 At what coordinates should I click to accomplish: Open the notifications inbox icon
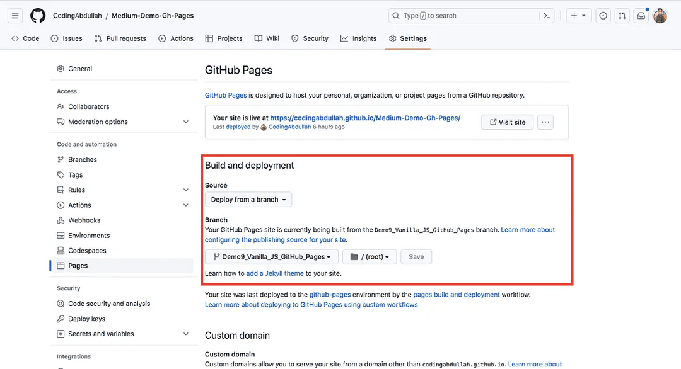pos(641,16)
